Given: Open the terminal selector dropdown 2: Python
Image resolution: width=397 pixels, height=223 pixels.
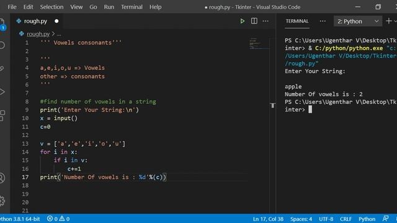Looking at the screenshot, I should 358,21.
